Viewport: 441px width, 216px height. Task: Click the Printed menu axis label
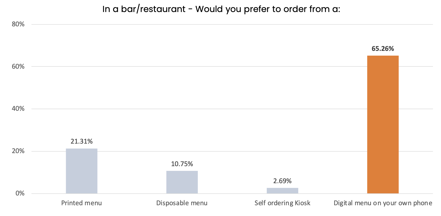[x=82, y=203]
